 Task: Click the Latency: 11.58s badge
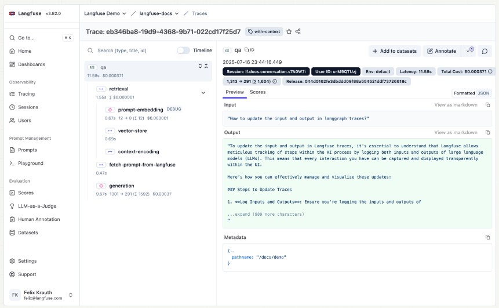(x=416, y=72)
